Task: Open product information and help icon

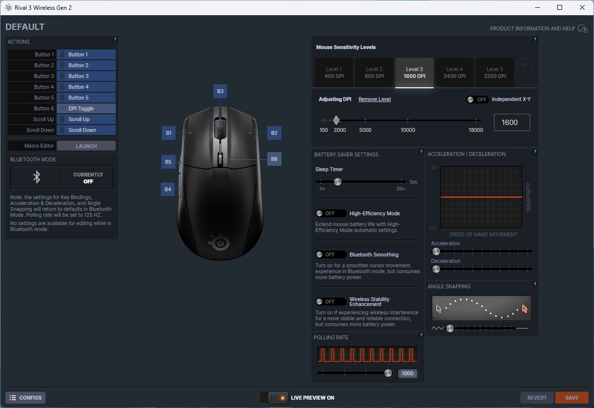Action: (582, 29)
